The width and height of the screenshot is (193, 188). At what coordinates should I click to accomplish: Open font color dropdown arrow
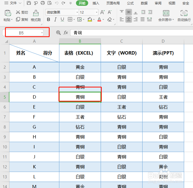pyautogui.click(x=103, y=20)
